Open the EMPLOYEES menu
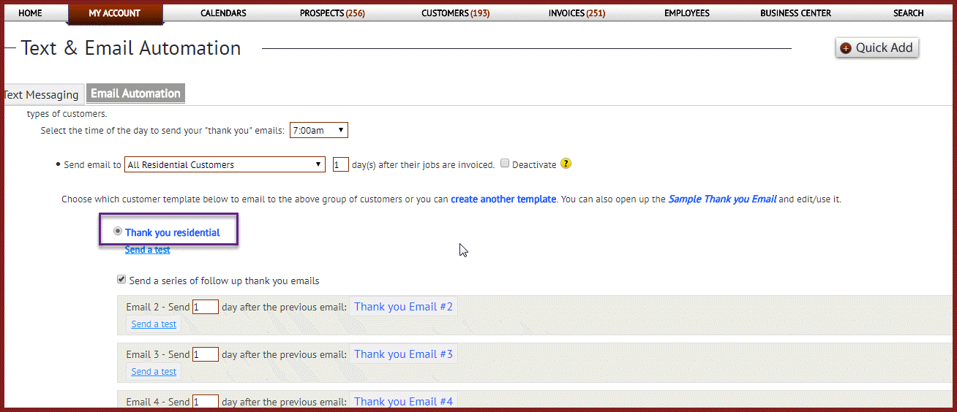Image resolution: width=957 pixels, height=412 pixels. point(687,13)
